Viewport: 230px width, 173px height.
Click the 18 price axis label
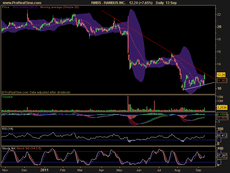click(219, 39)
